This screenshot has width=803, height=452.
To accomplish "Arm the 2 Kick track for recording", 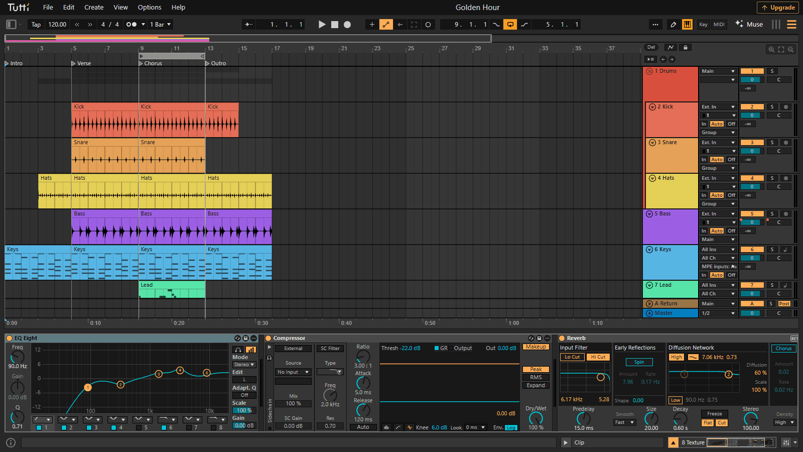I will [x=786, y=107].
